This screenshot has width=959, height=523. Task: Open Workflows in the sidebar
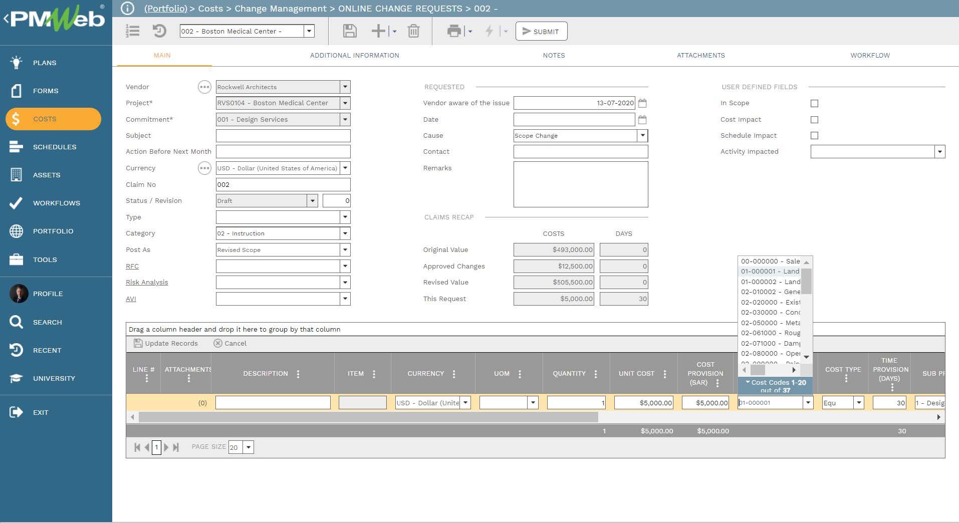pyautogui.click(x=56, y=203)
